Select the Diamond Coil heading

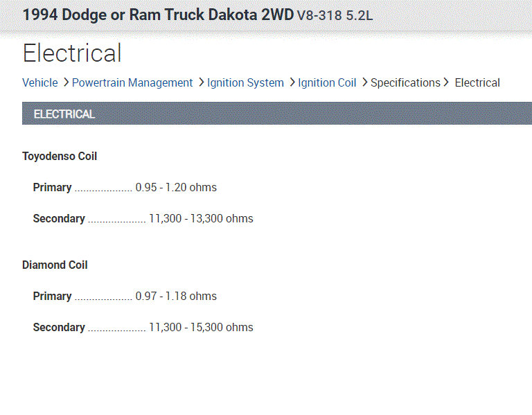(x=55, y=265)
